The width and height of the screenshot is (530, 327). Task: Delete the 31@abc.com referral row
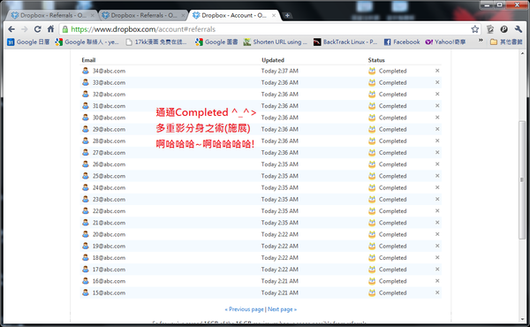click(437, 105)
